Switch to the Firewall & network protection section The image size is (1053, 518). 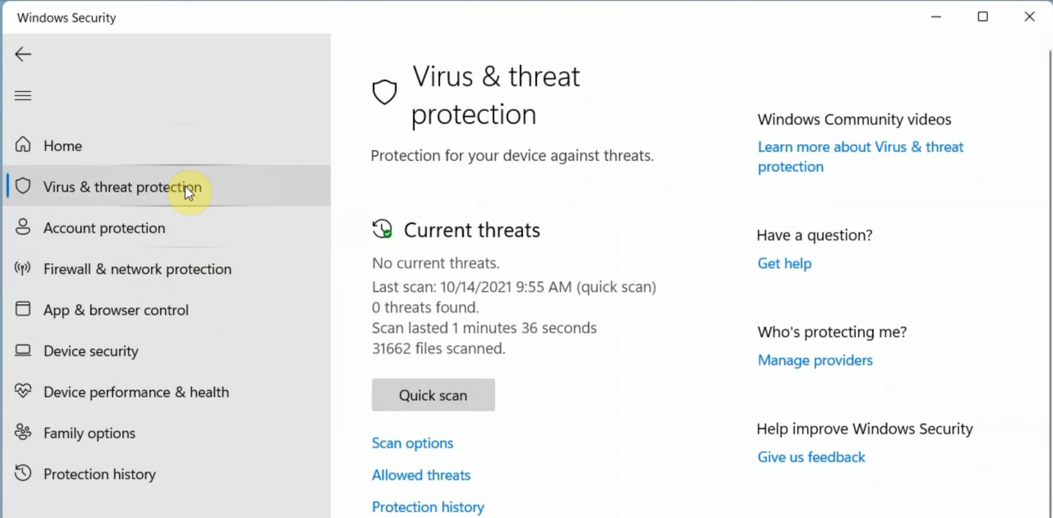tap(137, 269)
